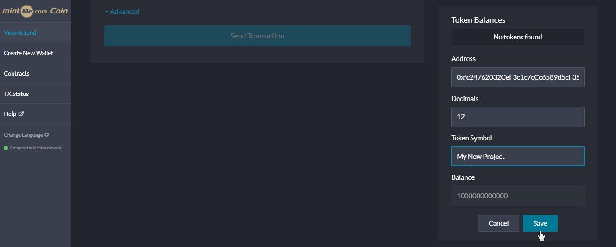Go to Create New Wallet
The height and width of the screenshot is (247, 616).
coord(29,53)
